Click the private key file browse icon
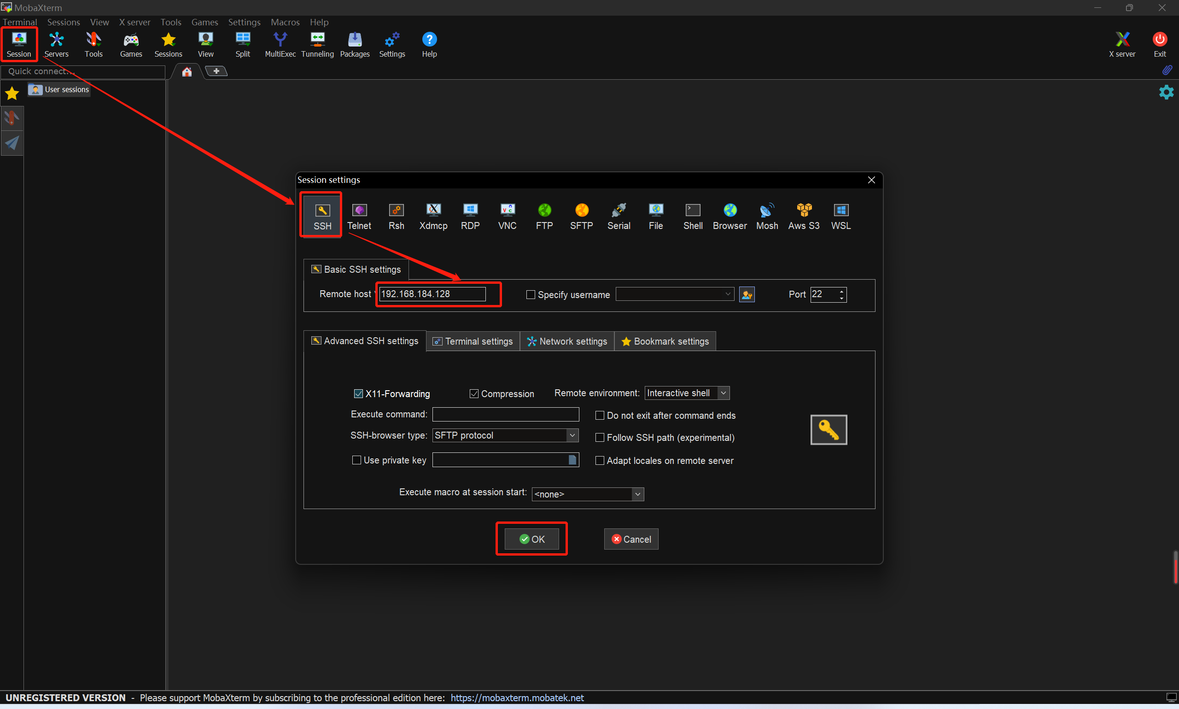Viewport: 1179px width, 709px height. 572,460
